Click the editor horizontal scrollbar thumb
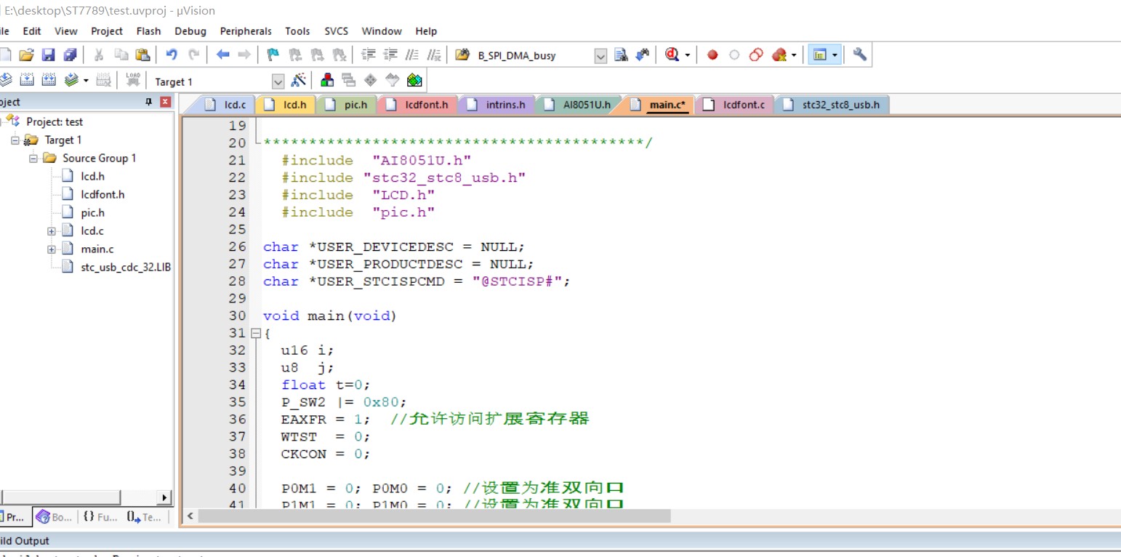This screenshot has width=1121, height=557. (x=434, y=516)
